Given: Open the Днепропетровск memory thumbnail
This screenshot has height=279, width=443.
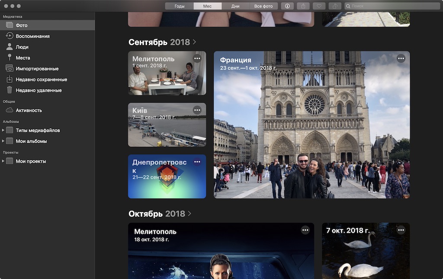Looking at the screenshot, I should 167,176.
